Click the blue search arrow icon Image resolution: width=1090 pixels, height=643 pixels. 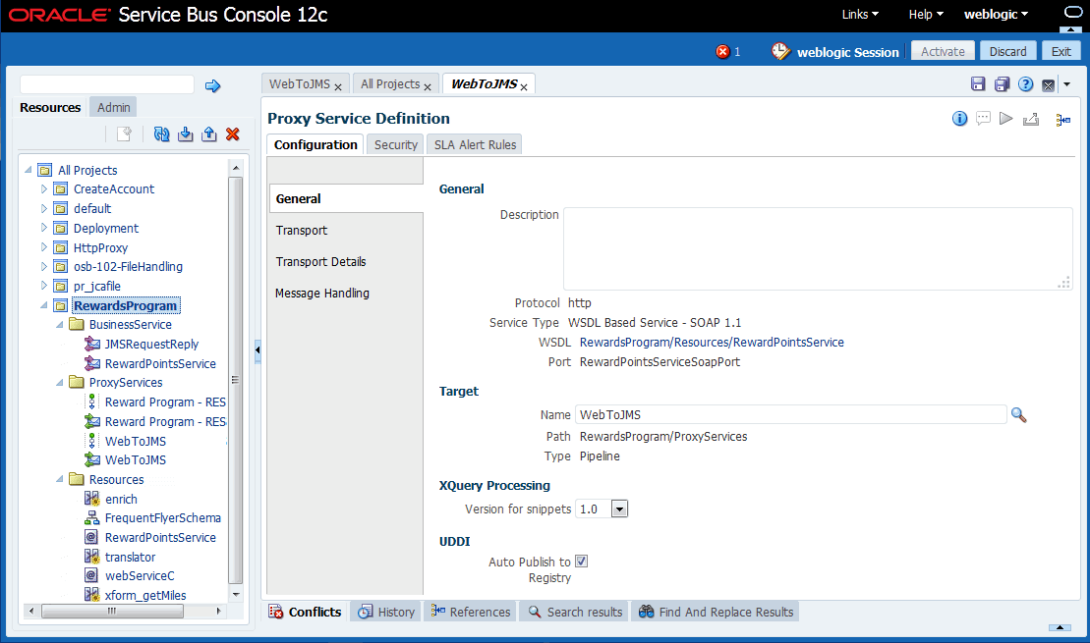coord(212,86)
